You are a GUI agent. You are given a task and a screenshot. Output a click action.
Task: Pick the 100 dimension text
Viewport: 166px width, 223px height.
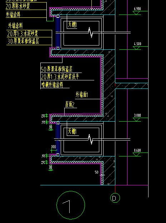point(54,147)
